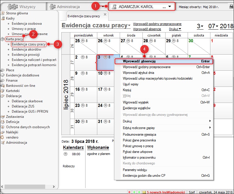234x194 pixels.
Task: Click Wprowadź absencję link near heading
Action: coord(147,29)
